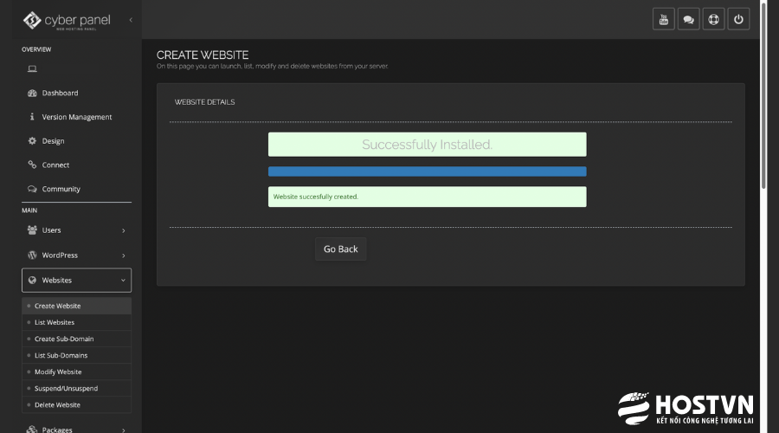This screenshot has width=779, height=433.
Task: Click the Go Back button
Action: point(341,249)
